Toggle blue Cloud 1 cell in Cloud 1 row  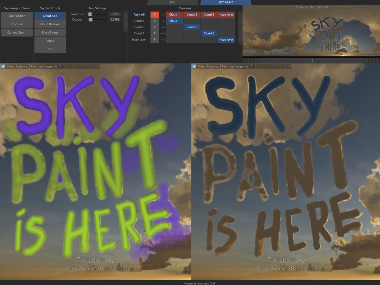[x=174, y=21]
